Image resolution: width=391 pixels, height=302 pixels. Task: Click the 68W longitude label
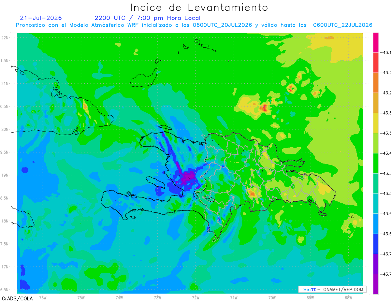(x=348, y=297)
